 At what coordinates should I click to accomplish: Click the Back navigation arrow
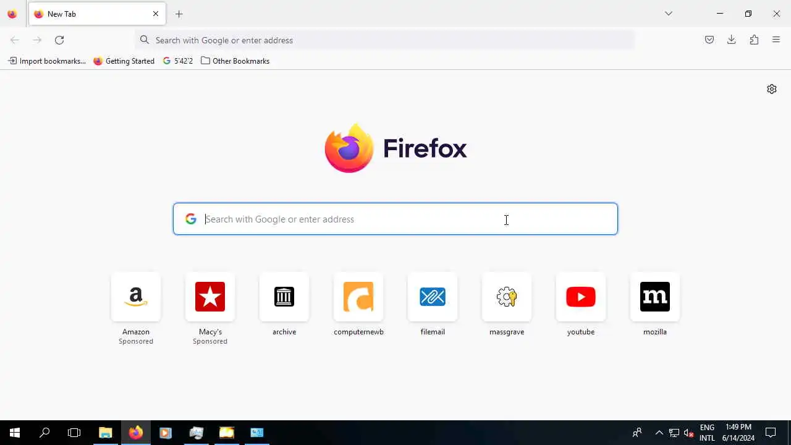15,40
